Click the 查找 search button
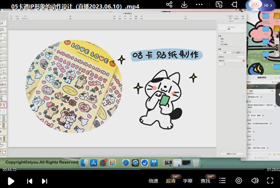The height and width of the screenshot is (188, 280). click(205, 181)
